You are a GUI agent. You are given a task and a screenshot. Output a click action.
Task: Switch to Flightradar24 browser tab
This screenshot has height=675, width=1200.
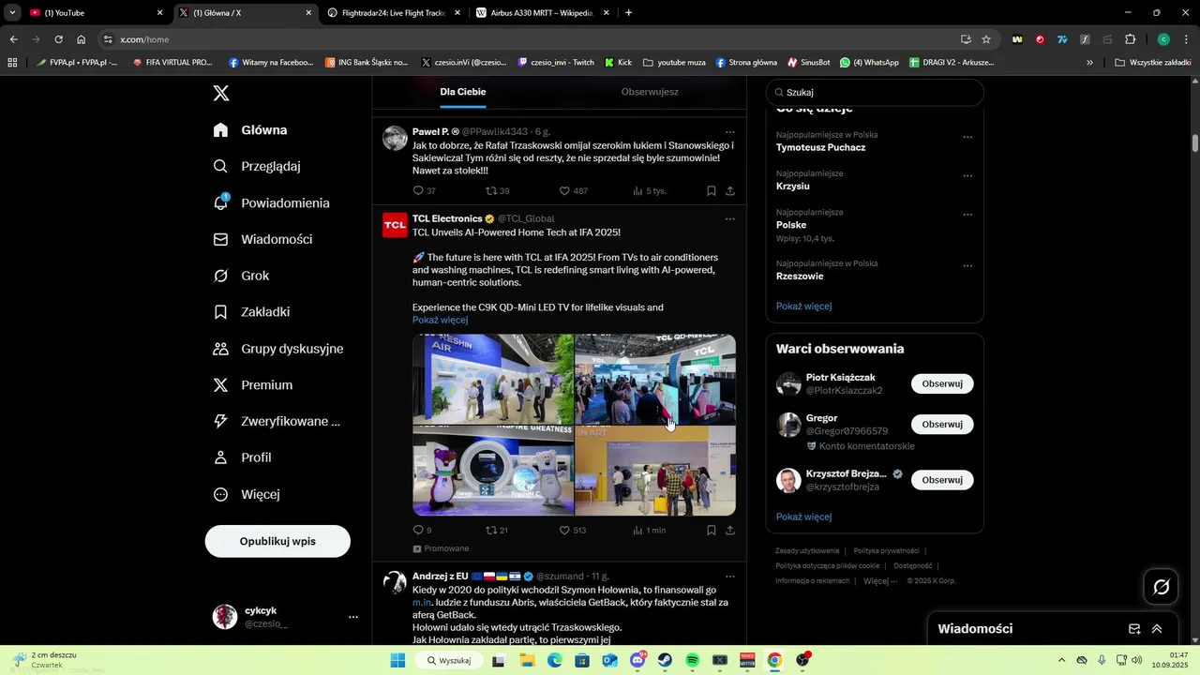[394, 13]
